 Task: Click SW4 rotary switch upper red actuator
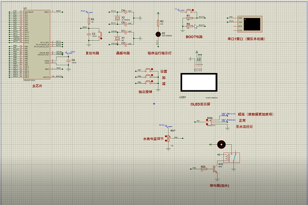207,120
